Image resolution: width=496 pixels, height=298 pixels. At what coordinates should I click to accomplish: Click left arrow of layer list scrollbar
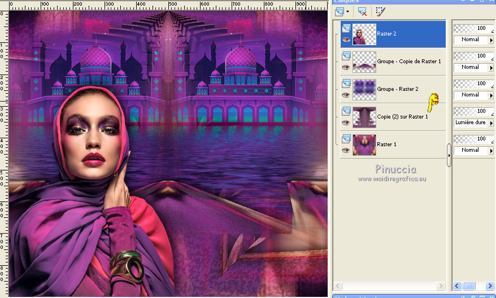(x=338, y=286)
